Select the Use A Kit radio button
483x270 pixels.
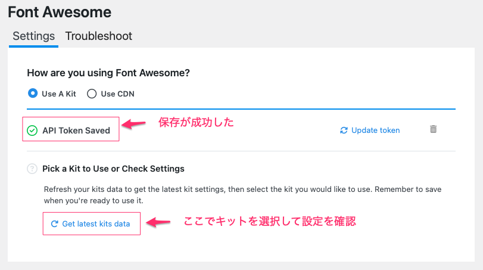[x=33, y=94]
